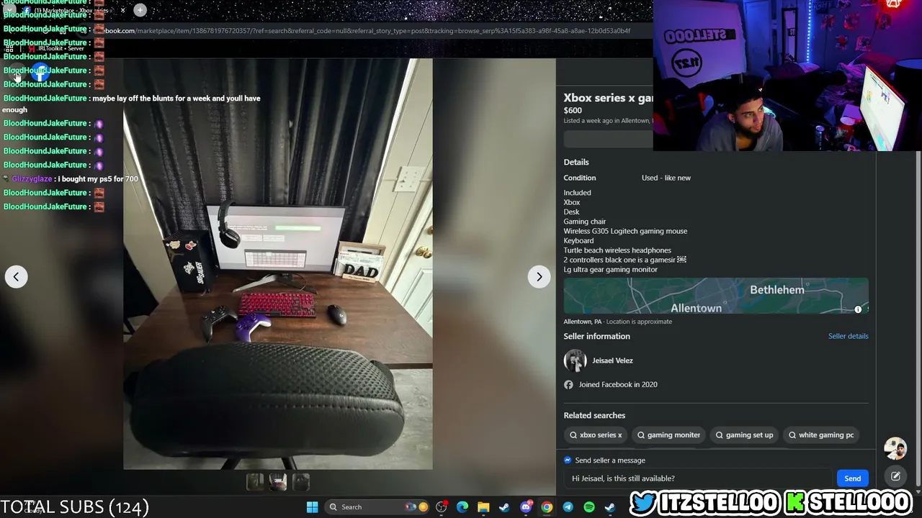
Task: Click the 'Details' section heading
Action: [576, 162]
